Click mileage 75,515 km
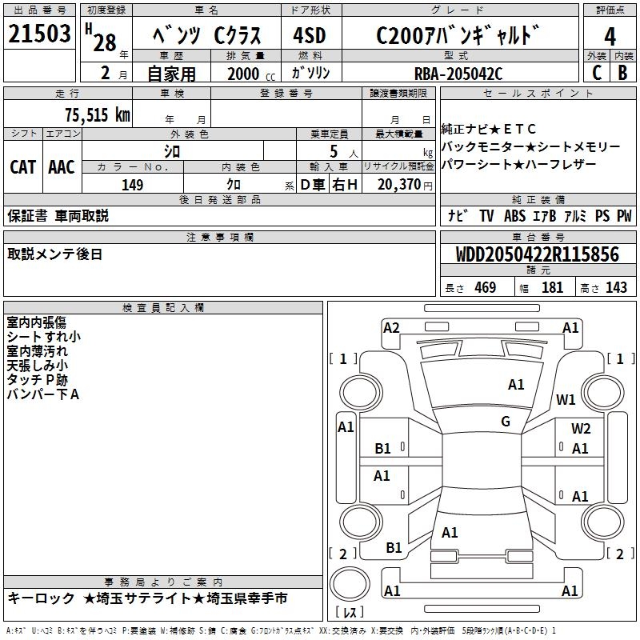 click(98, 114)
